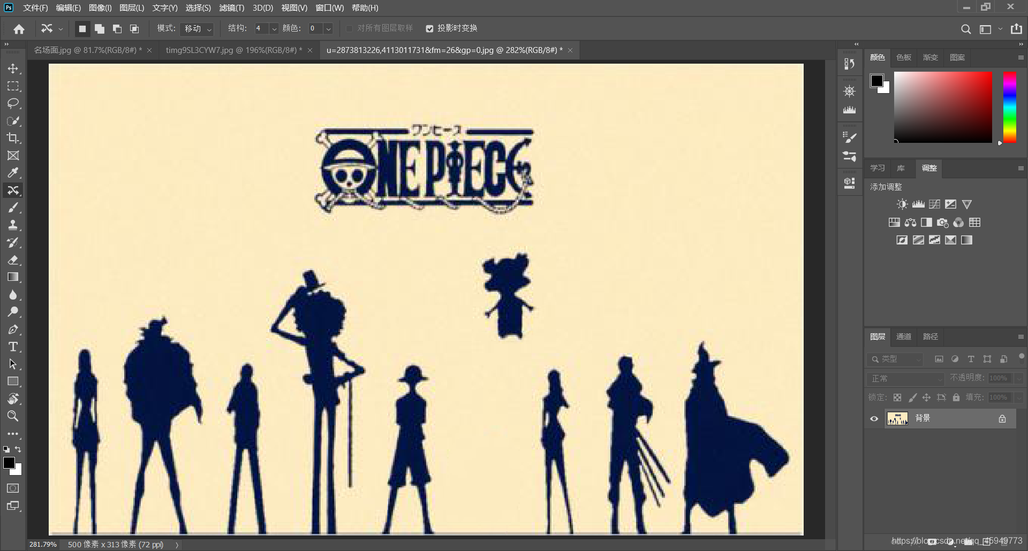1028x551 pixels.
Task: Select the Crop tool
Action: [13, 138]
